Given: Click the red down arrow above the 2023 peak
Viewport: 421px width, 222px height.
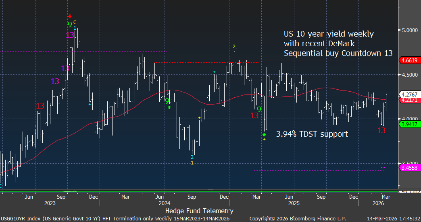Looking at the screenshot, I should [x=70, y=16].
